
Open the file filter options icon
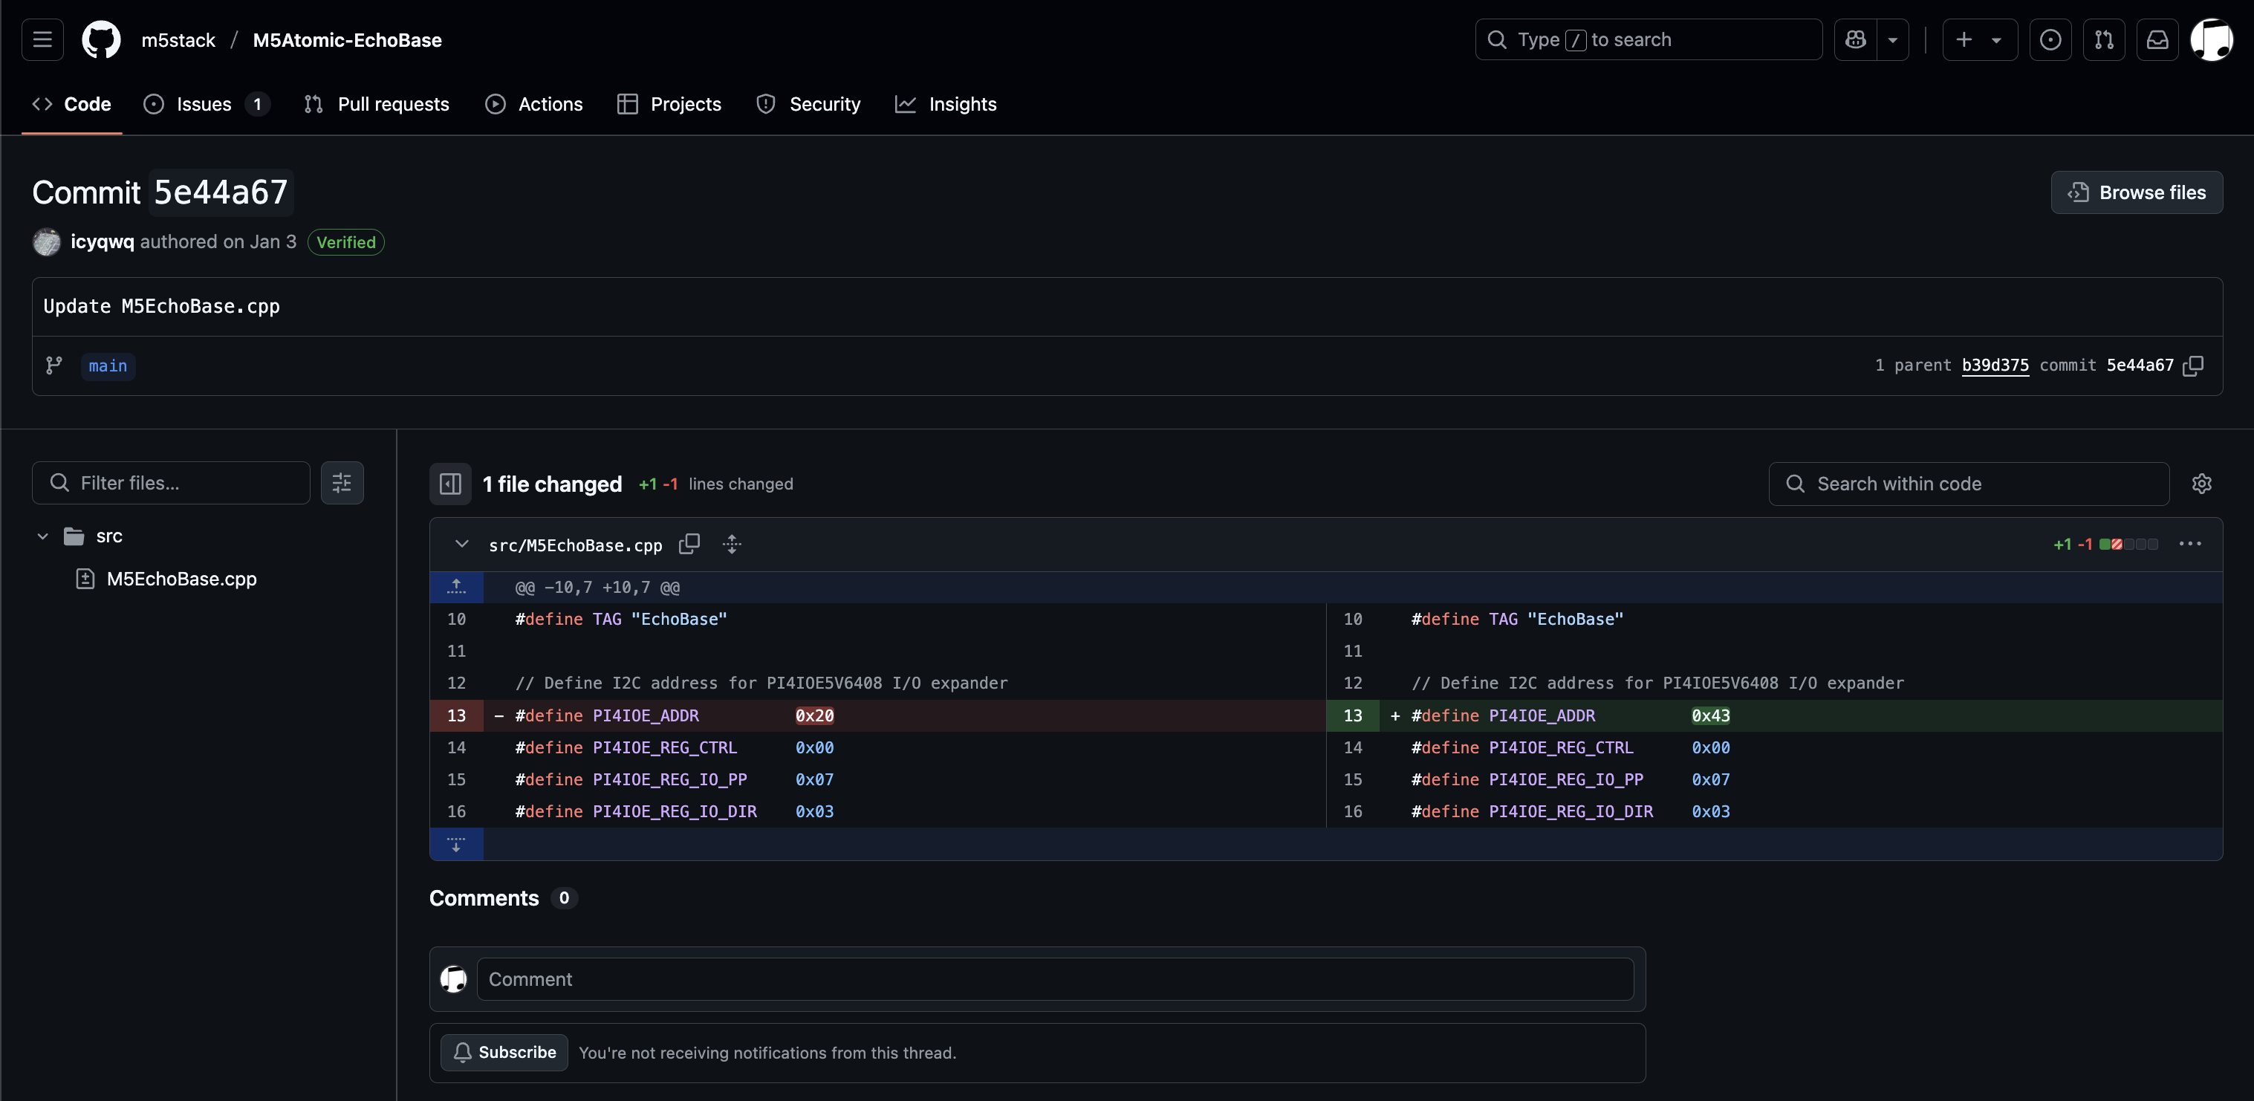(341, 483)
